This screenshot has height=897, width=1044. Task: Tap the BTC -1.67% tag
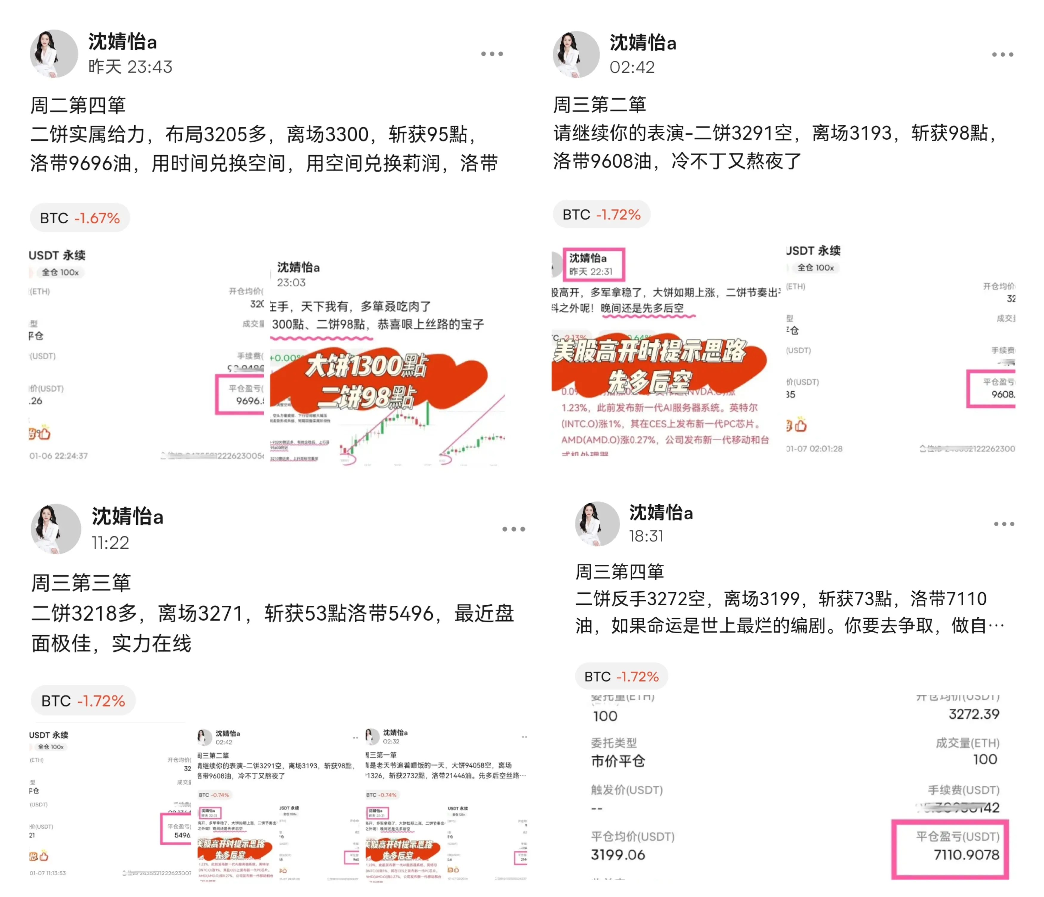[80, 218]
